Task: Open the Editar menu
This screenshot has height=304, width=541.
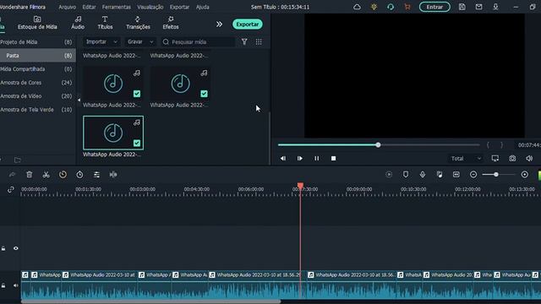Action: coord(89,7)
